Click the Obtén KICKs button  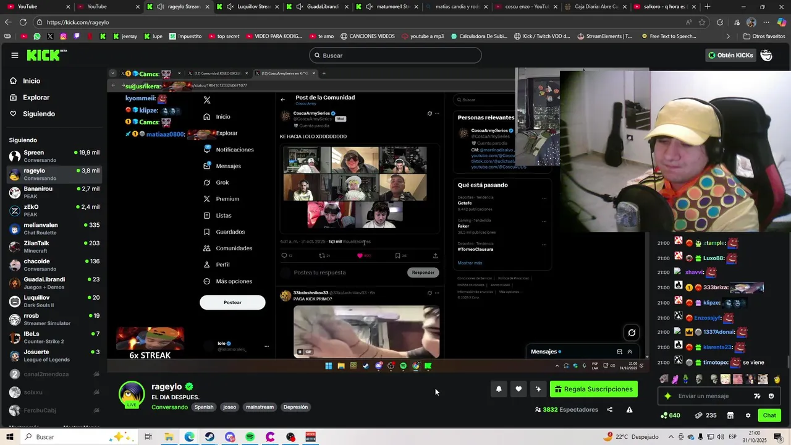(x=730, y=56)
